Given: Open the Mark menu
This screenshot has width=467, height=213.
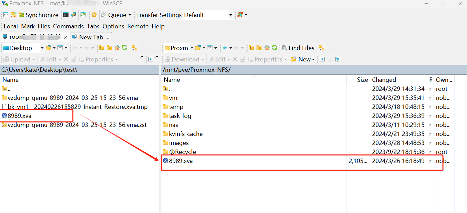Looking at the screenshot, I should coord(28,26).
